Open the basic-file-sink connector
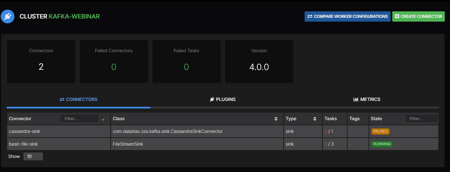This screenshot has width=450, height=172. point(23,144)
